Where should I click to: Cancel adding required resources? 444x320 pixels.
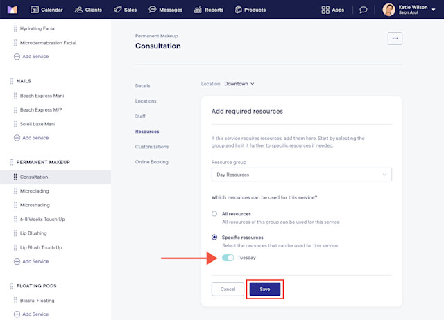[228, 290]
